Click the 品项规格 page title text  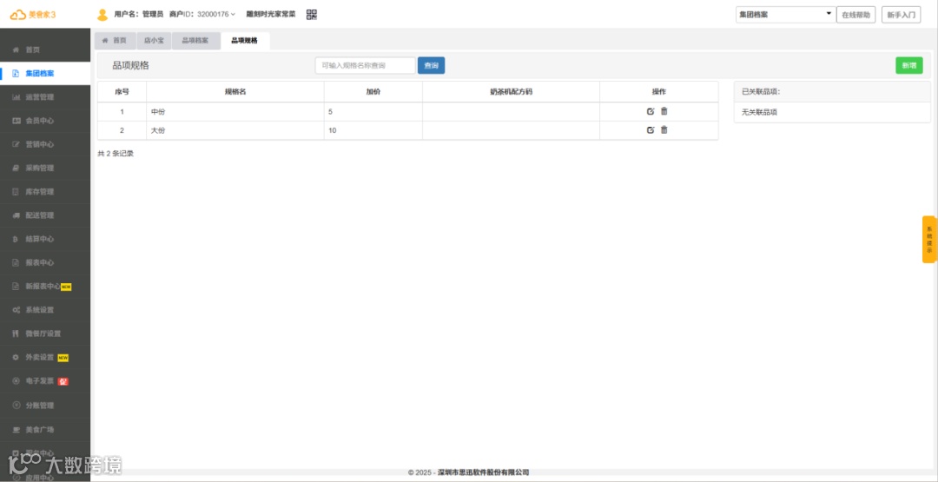click(130, 66)
